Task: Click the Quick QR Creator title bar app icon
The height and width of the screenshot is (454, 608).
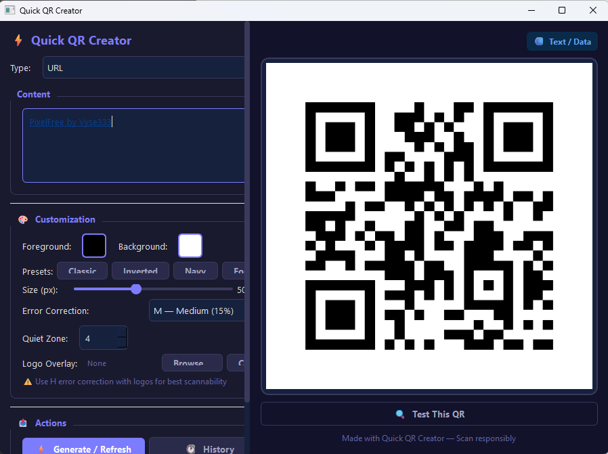Action: click(x=9, y=10)
